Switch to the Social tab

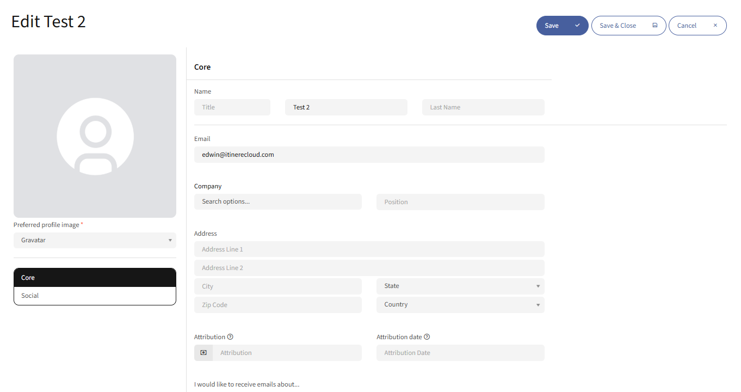tap(95, 296)
